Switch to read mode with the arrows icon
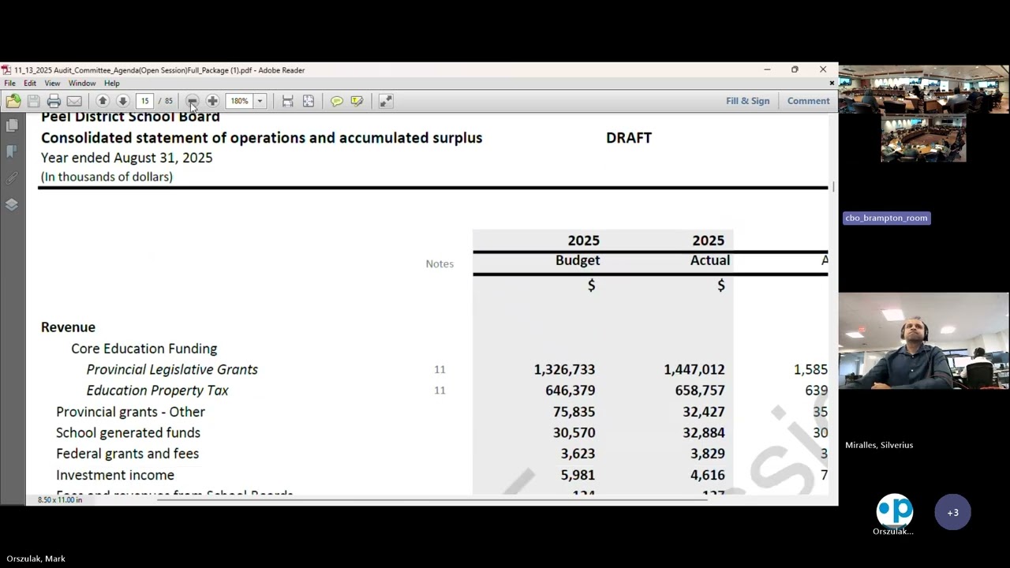The image size is (1010, 568). (x=385, y=101)
